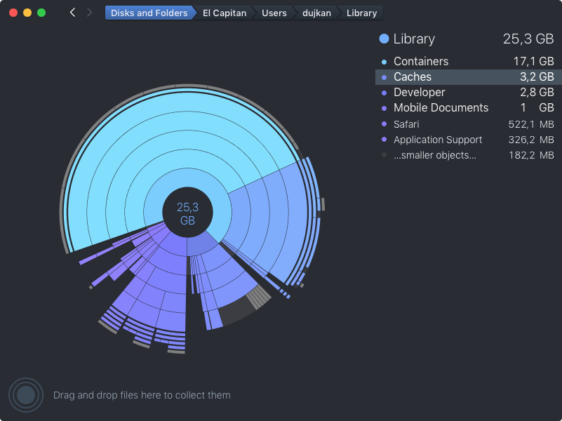
Task: Click the color dot next to Containers
Action: tap(384, 62)
